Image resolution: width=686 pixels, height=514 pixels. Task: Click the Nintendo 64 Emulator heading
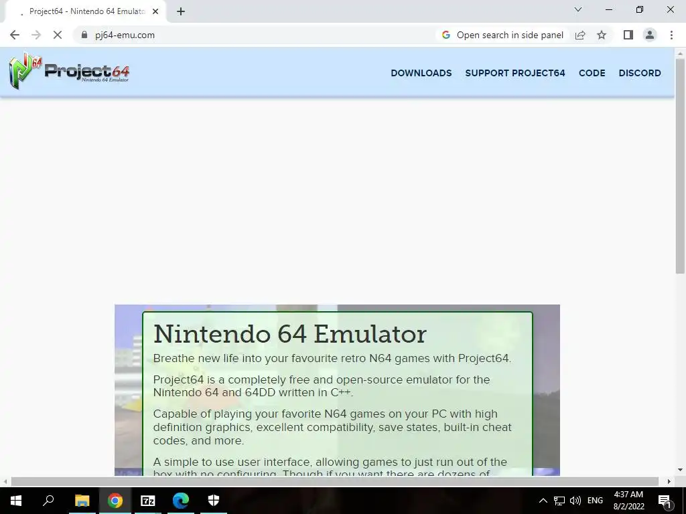click(289, 335)
